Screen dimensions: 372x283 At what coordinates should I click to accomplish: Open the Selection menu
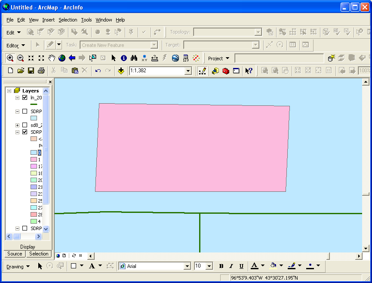[68, 20]
